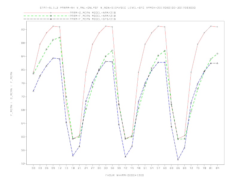This screenshot has height=183, width=237.
Task: Click x-axis tick label 63
Action: point(171,168)
